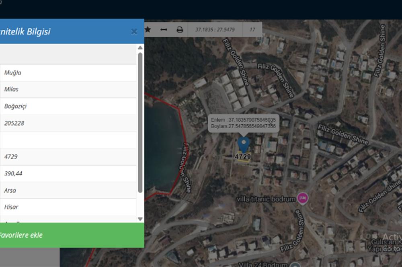Click the zoom level value 17
The image size is (402, 267).
tap(252, 29)
